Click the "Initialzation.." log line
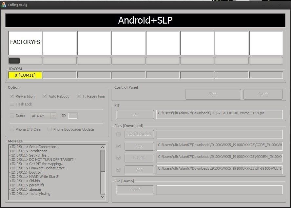 click(x=29, y=151)
